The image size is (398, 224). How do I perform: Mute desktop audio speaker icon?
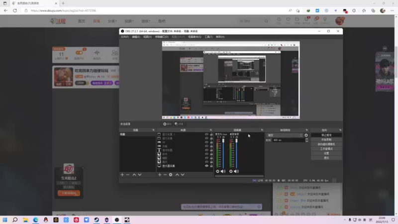coord(236,171)
